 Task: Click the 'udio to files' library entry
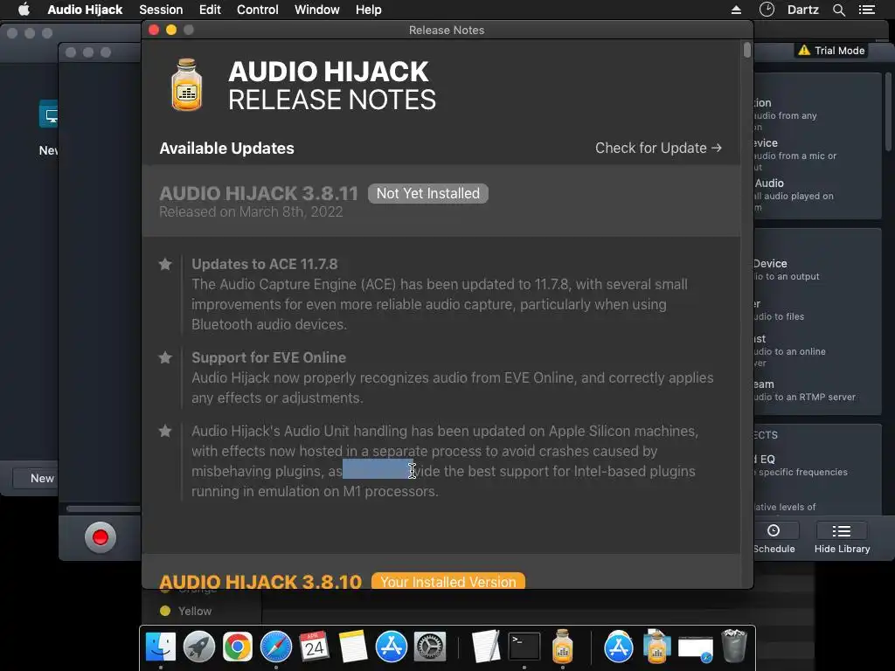coord(779,310)
